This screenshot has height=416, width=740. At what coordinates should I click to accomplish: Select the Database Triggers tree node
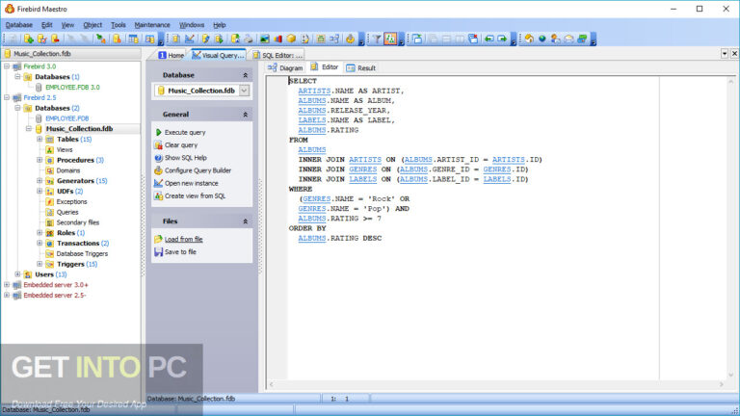click(x=82, y=254)
